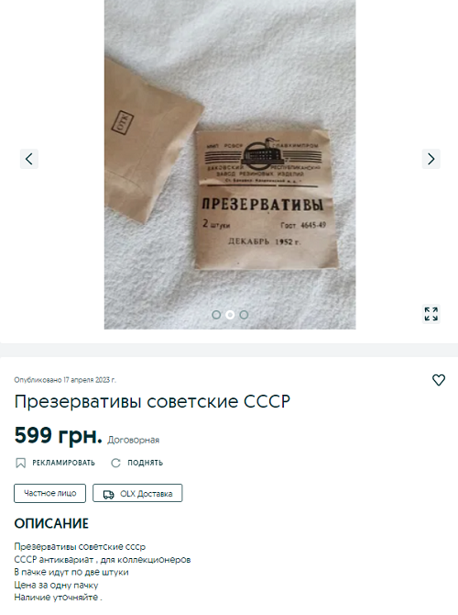458x615 pixels.
Task: Click the OLX Доставка button
Action: click(137, 493)
